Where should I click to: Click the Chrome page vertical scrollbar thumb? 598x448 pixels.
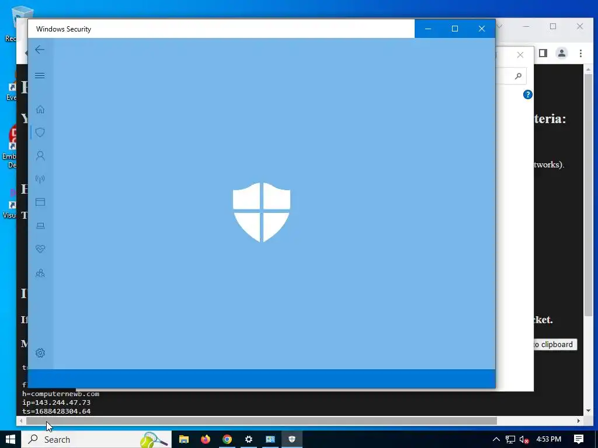point(588,195)
